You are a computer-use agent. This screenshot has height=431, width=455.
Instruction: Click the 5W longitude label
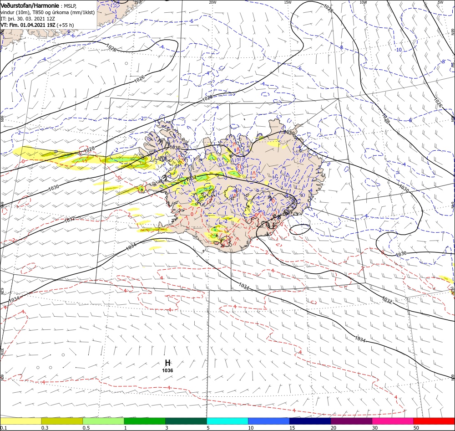pos(440,2)
